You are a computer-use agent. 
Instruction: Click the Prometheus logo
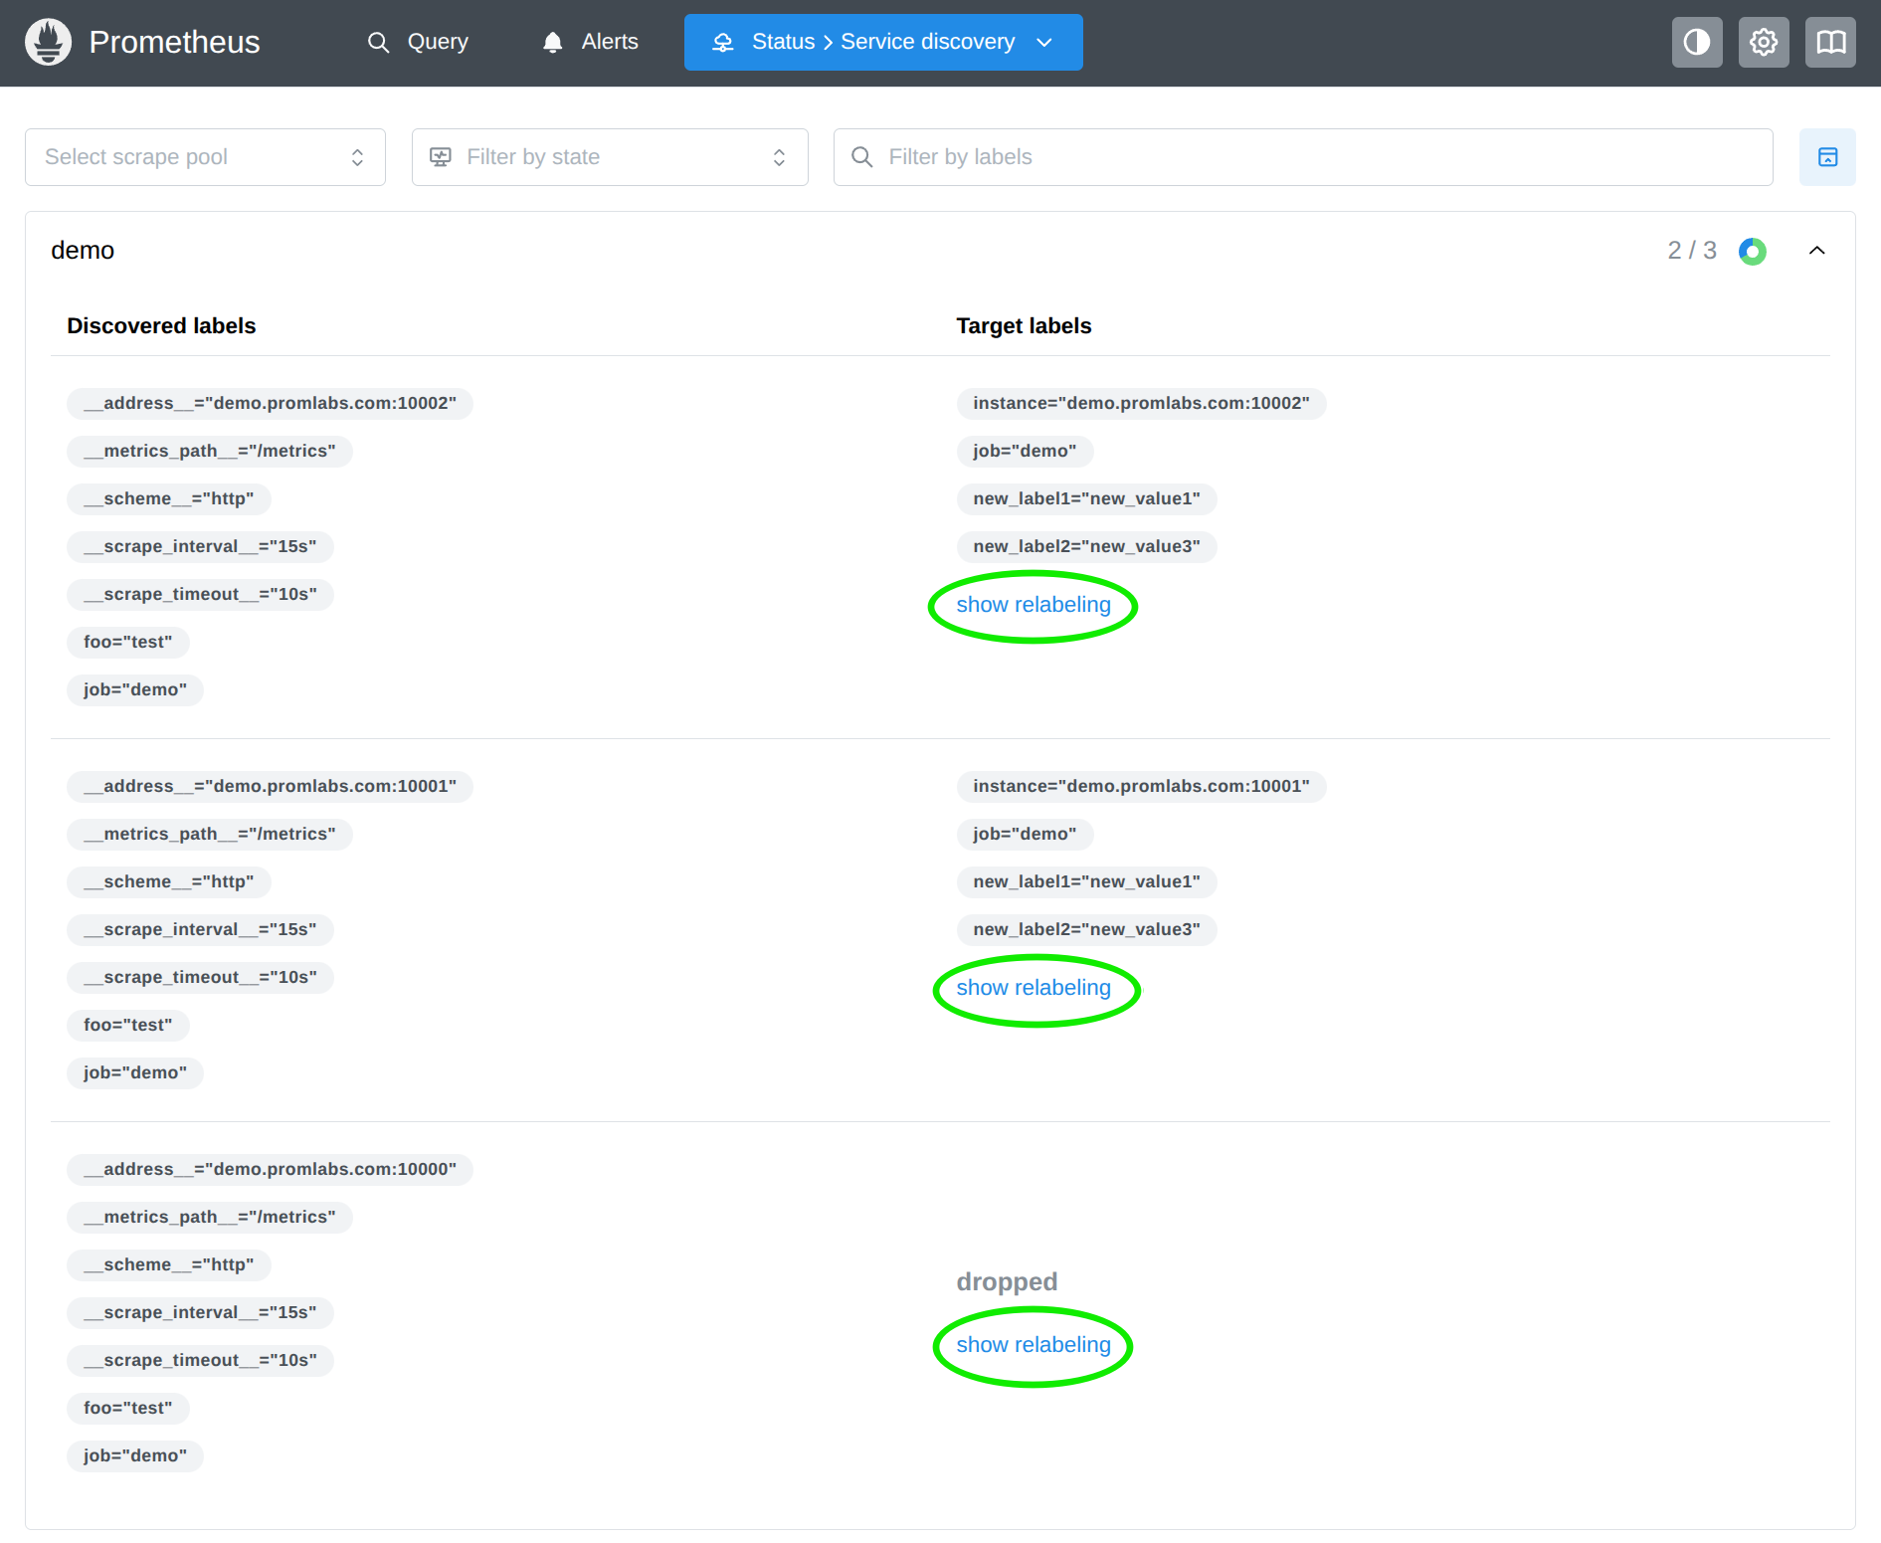[48, 42]
